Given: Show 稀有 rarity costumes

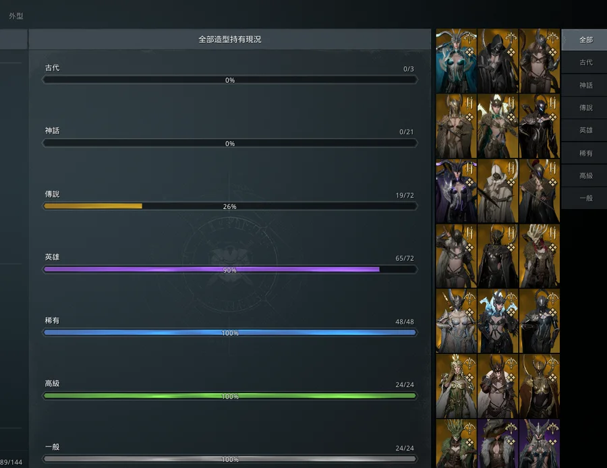Looking at the screenshot, I should [x=585, y=153].
